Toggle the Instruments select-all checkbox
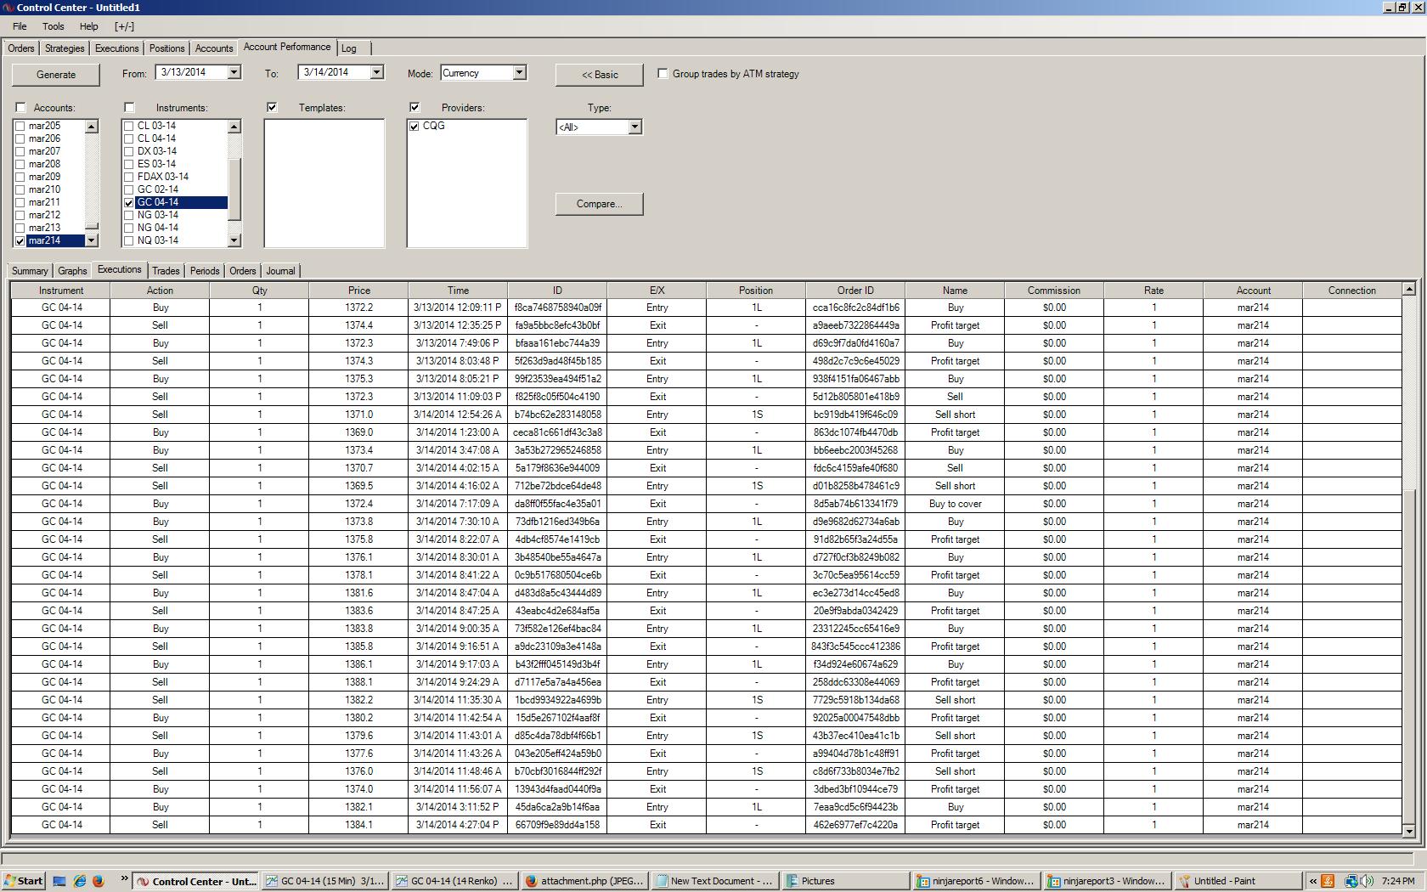The image size is (1427, 892). point(129,108)
